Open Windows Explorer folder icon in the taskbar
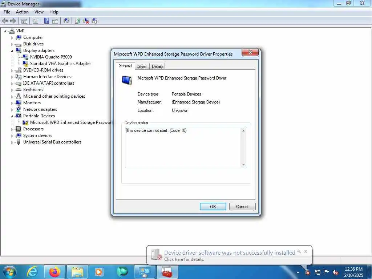The width and height of the screenshot is (372, 279). pos(77,272)
